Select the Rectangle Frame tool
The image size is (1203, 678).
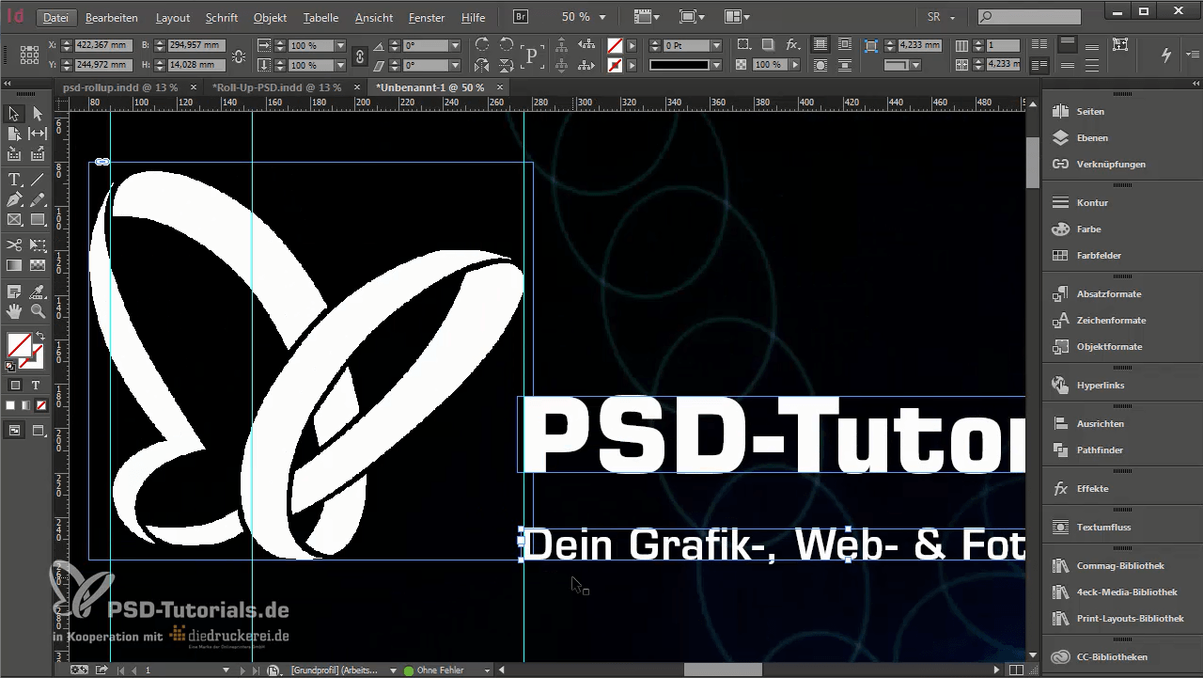pos(14,220)
